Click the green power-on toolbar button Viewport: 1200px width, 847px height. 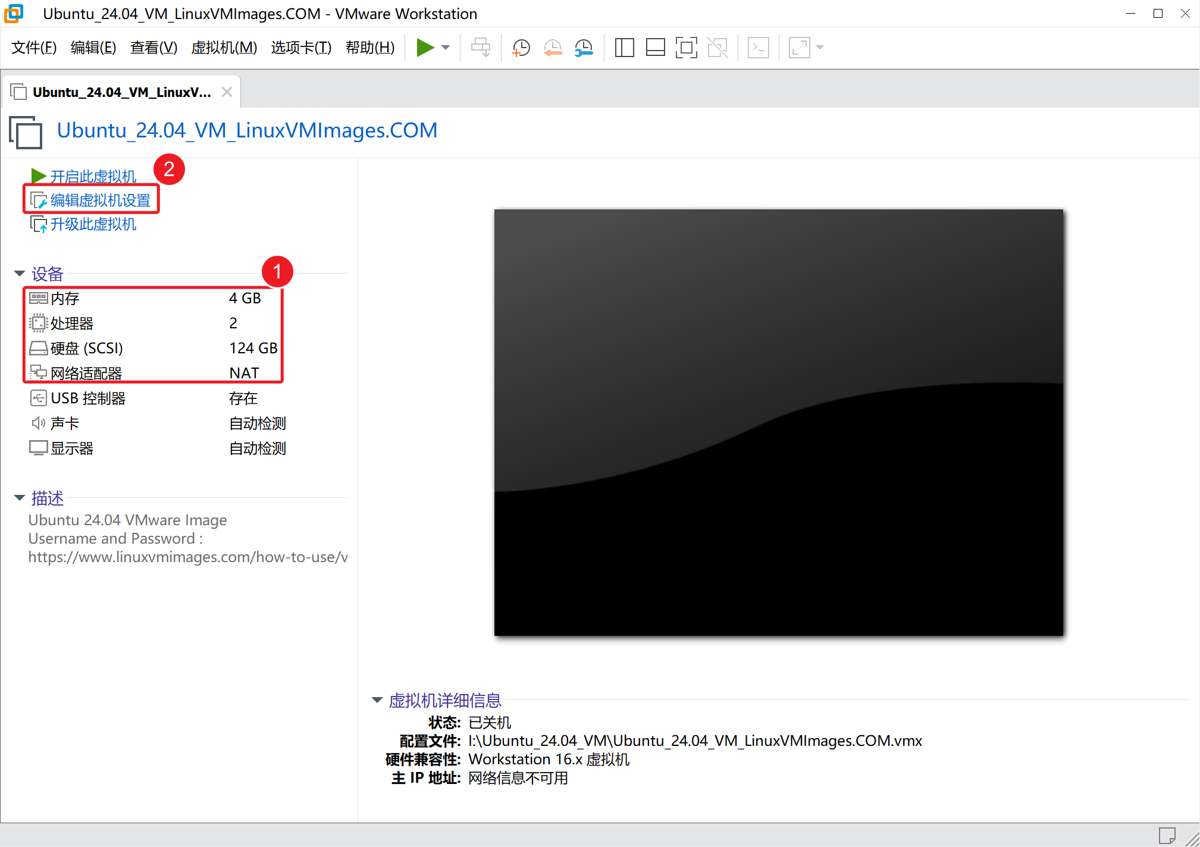[x=425, y=48]
